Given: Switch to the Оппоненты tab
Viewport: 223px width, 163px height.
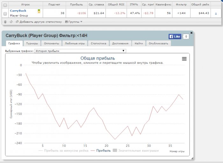Looking at the screenshot, I should pyautogui.click(x=52, y=43).
